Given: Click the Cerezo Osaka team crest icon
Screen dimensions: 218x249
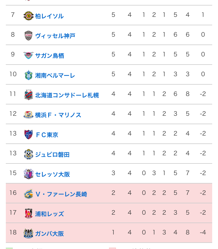Looking at the screenshot, I should click(28, 174).
